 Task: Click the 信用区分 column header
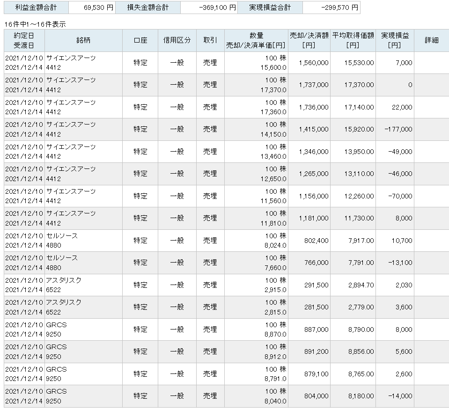click(x=177, y=40)
